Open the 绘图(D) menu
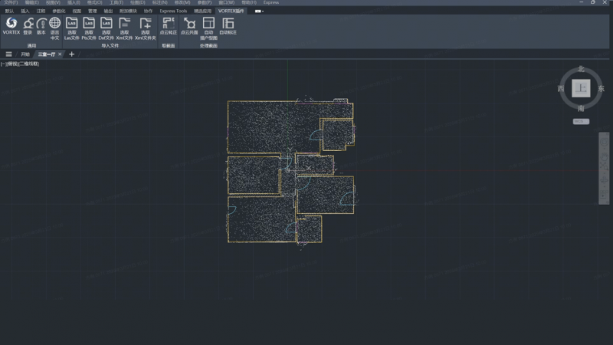This screenshot has width=613, height=345. click(138, 2)
